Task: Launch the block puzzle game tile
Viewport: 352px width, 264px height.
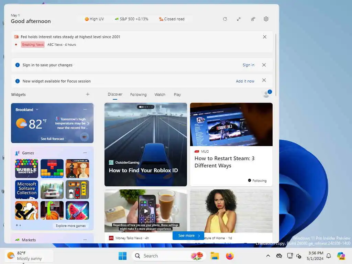Action: click(52, 168)
